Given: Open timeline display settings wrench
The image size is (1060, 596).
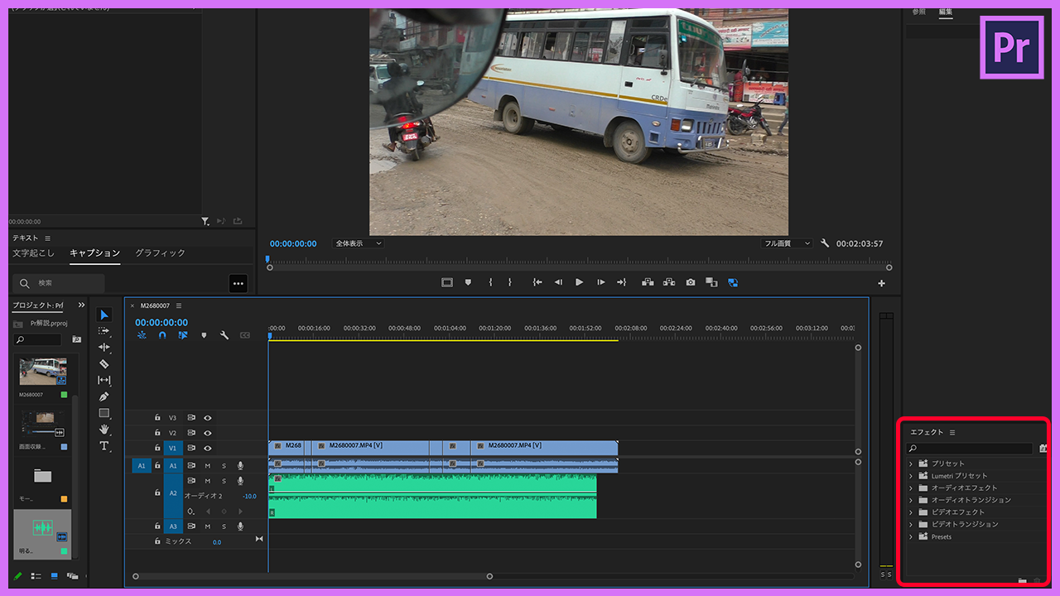Looking at the screenshot, I should [224, 335].
